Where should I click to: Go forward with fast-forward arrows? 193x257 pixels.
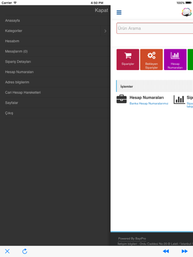pos(184,251)
